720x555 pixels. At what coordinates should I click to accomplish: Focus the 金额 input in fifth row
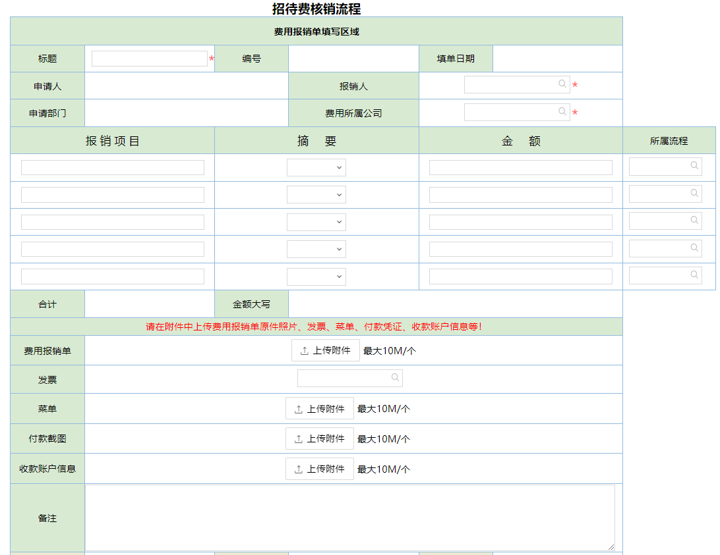pos(521,277)
